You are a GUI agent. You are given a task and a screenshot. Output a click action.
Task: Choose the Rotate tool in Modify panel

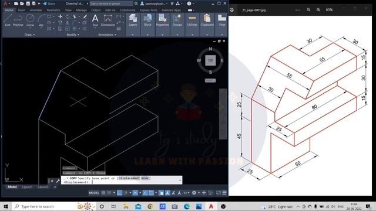tap(68, 16)
